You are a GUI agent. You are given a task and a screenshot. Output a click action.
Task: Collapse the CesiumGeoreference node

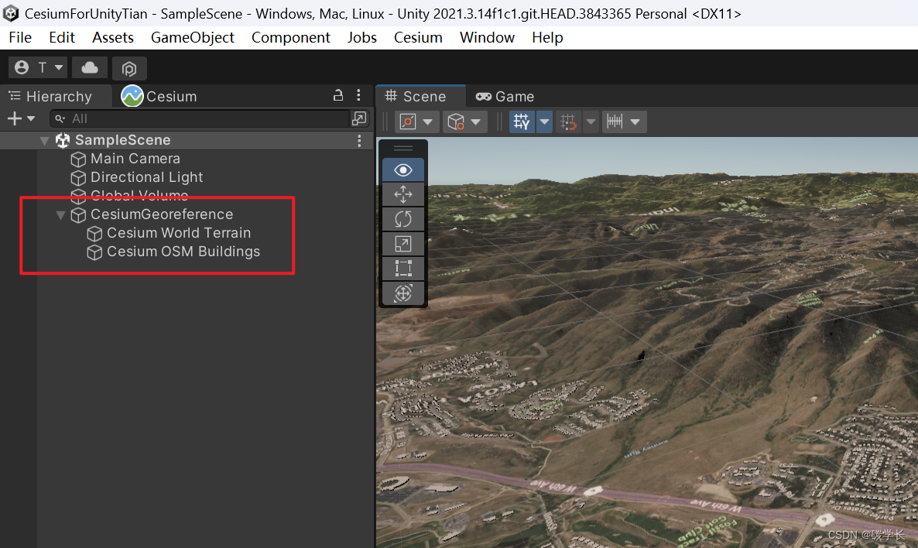pyautogui.click(x=60, y=215)
